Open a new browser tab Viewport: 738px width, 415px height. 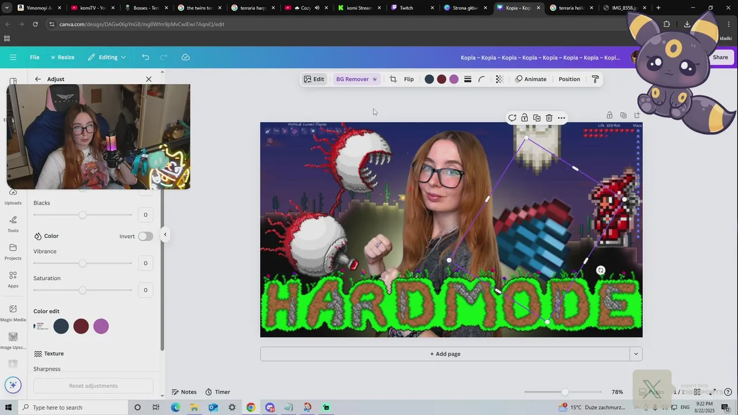[658, 8]
